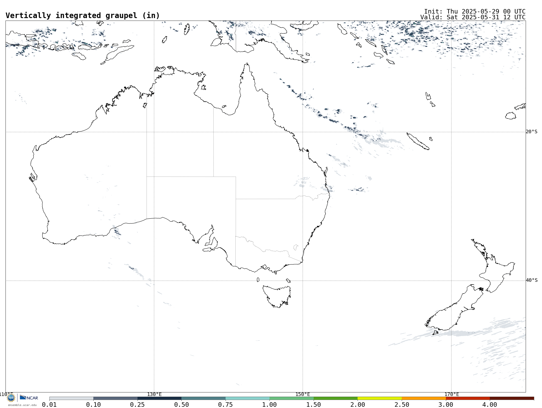Click the NSF logo icon
The image size is (542, 408).
[x=11, y=398]
